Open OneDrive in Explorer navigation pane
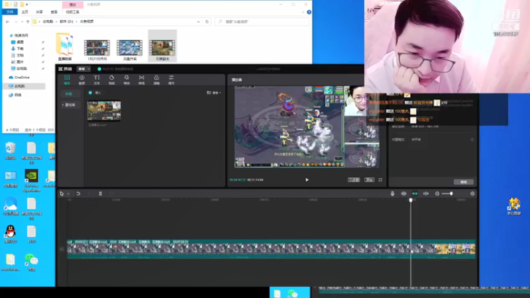Viewport: 530px width, 298px height. tap(19, 77)
